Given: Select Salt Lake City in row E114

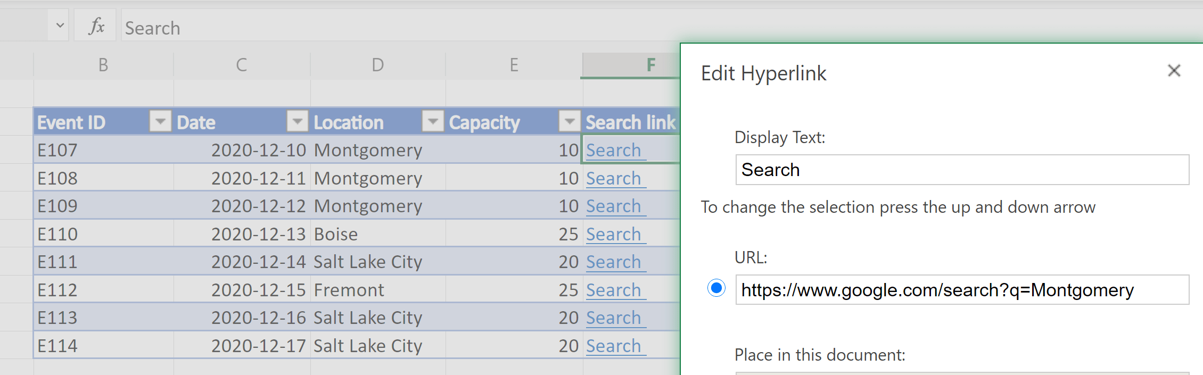Looking at the screenshot, I should 378,346.
